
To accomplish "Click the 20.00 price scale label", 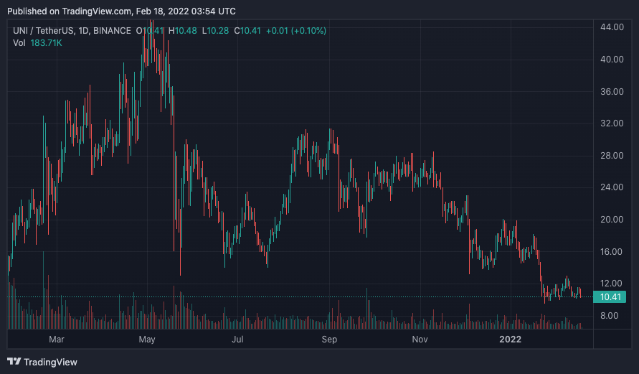I will (x=612, y=220).
